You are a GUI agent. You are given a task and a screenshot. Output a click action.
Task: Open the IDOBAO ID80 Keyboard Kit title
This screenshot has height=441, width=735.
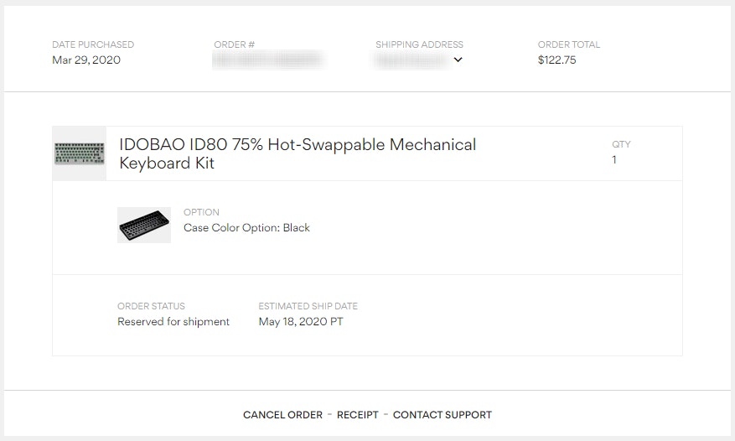298,153
